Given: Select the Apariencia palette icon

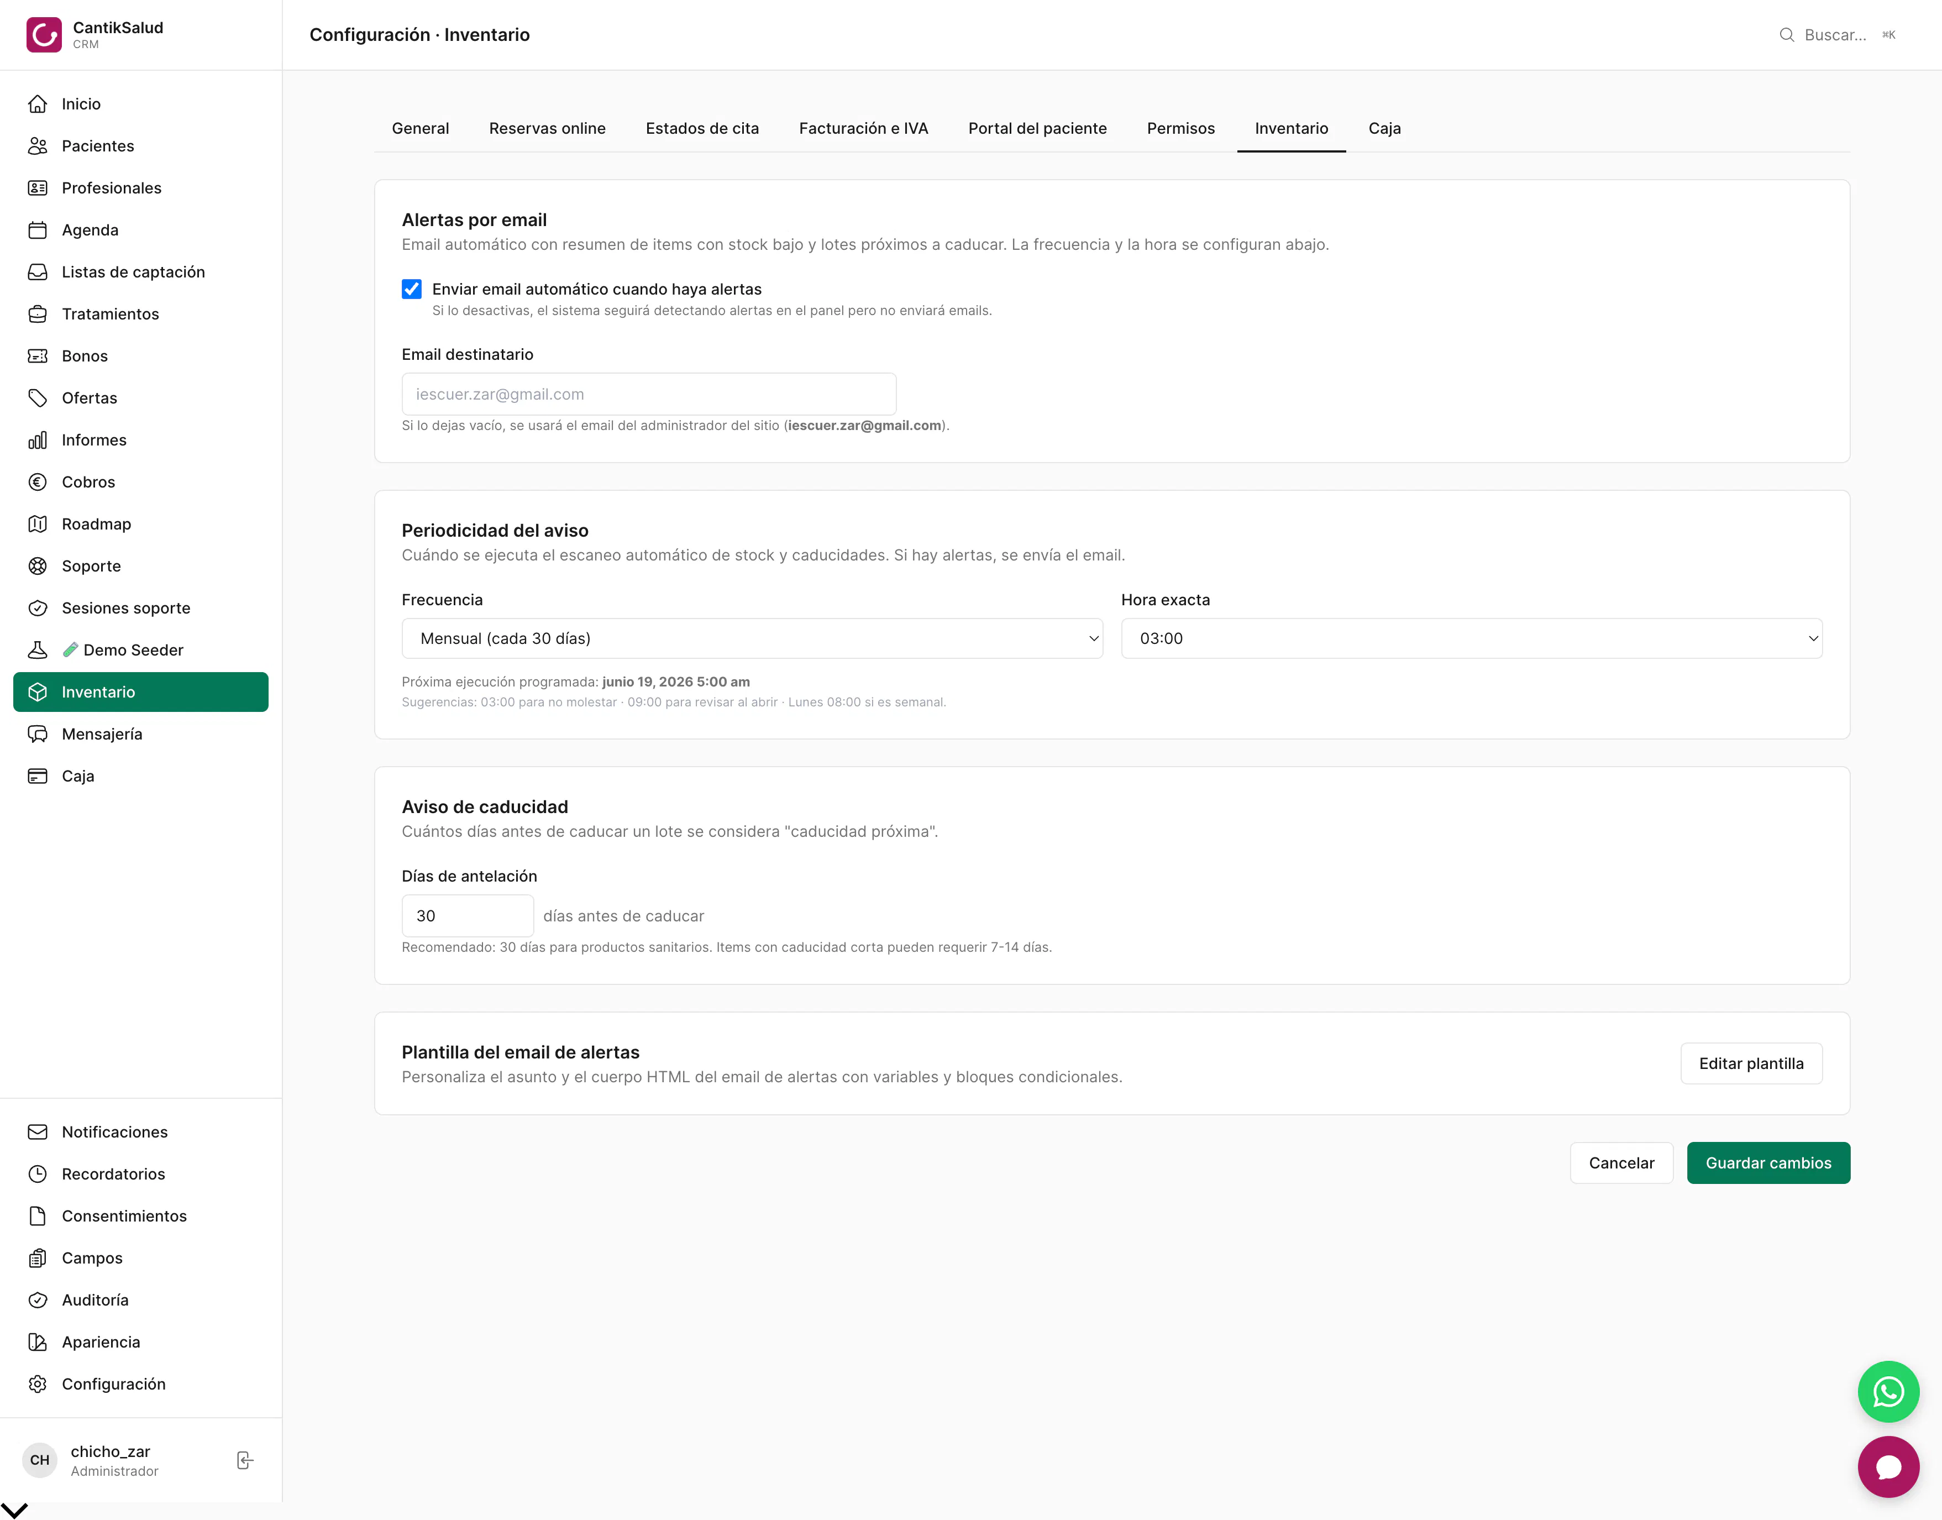Looking at the screenshot, I should coord(38,1342).
